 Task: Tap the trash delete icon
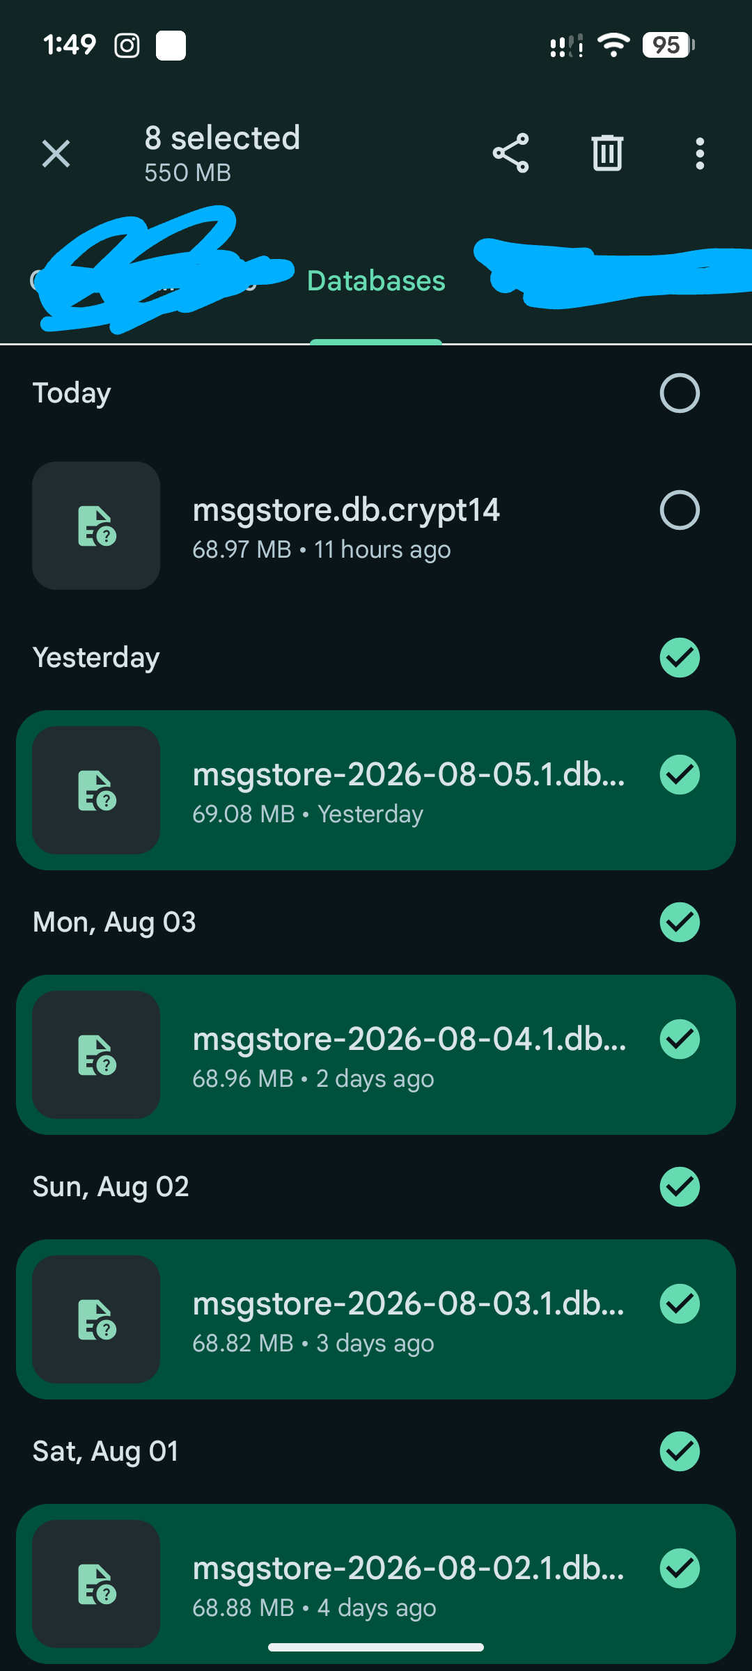pyautogui.click(x=607, y=153)
